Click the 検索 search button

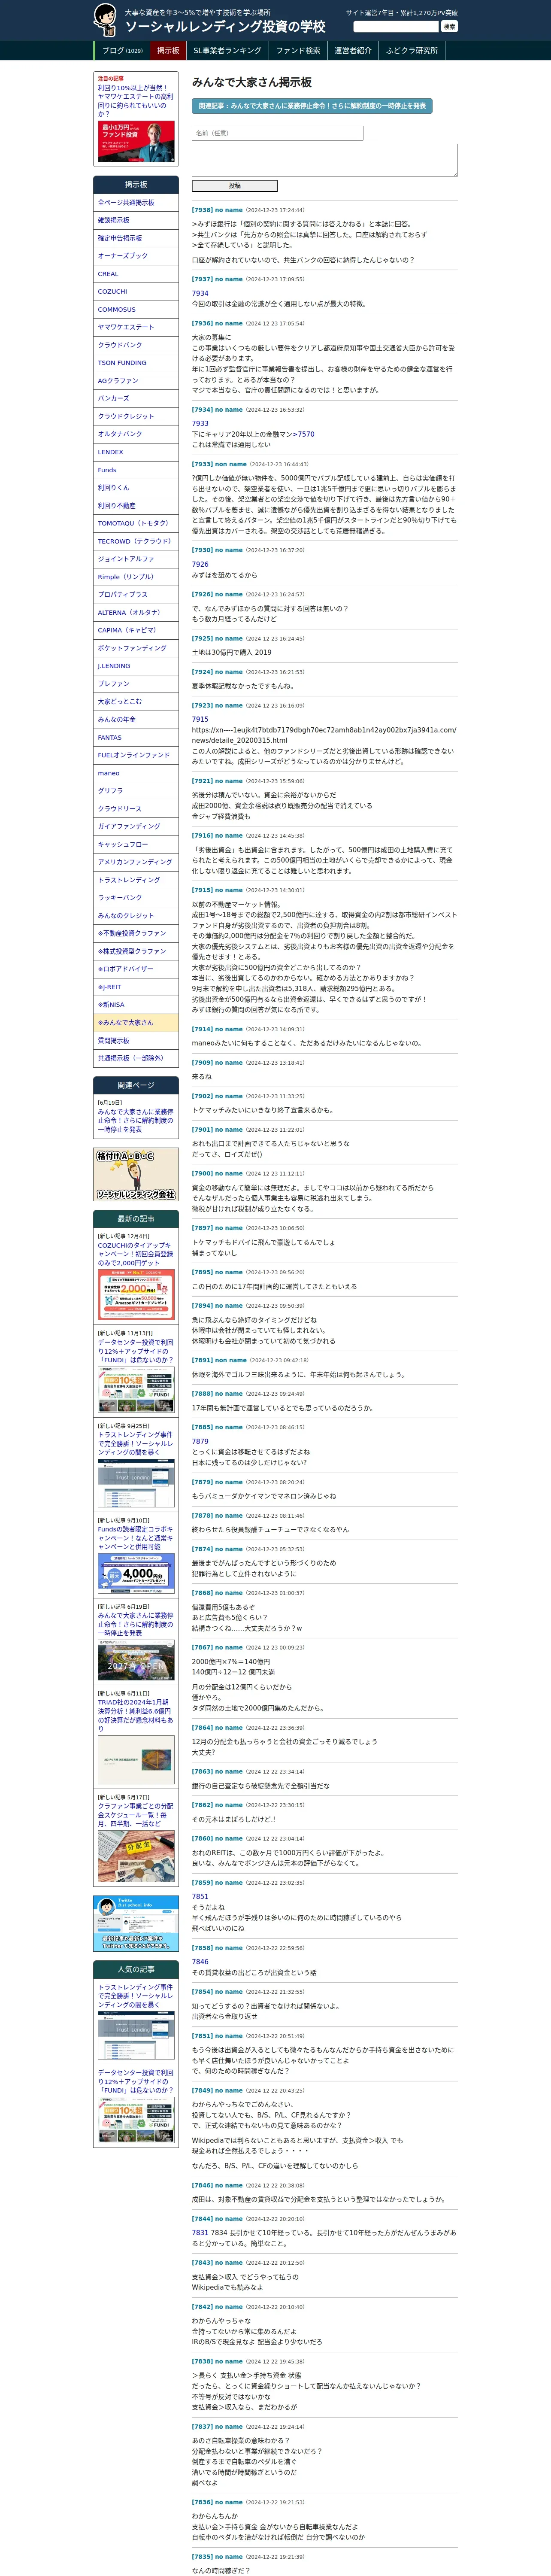[x=449, y=27]
